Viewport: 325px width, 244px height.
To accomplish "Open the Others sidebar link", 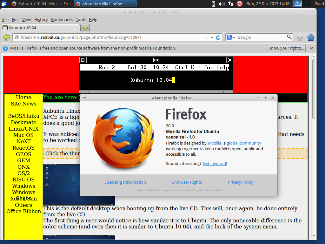I will click(x=23, y=205).
